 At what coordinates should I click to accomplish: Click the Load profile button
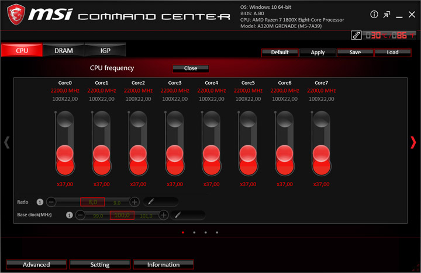click(392, 52)
